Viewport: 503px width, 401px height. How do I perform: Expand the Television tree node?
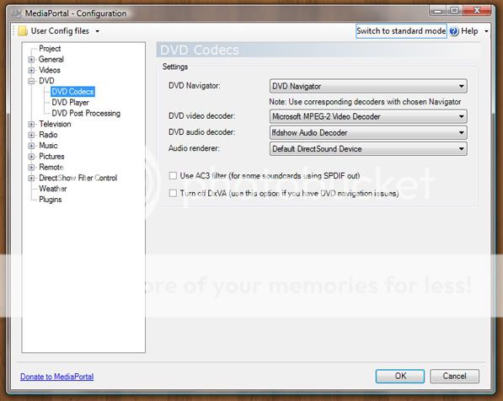click(31, 124)
